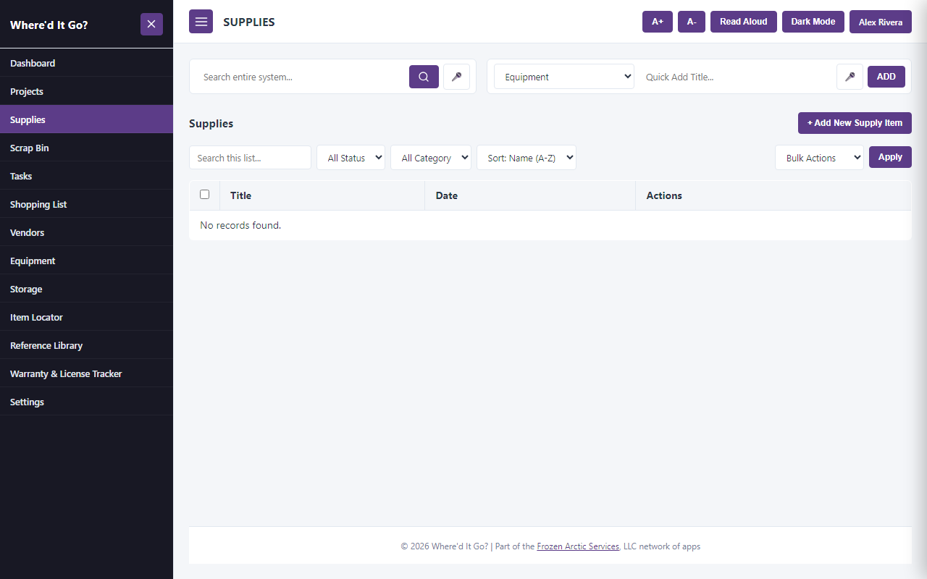Toggle the hamburger menu icon
Image resolution: width=927 pixels, height=579 pixels.
pos(201,22)
